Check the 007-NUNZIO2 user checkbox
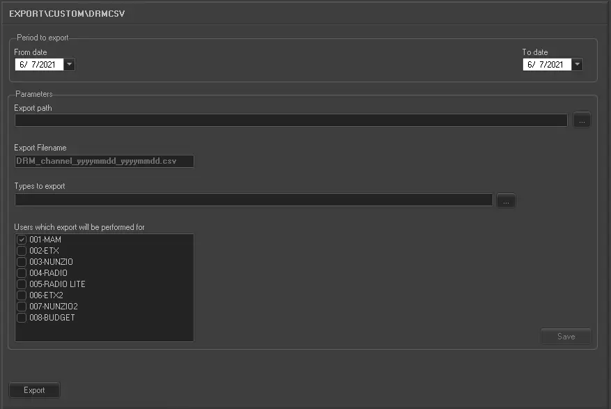Image resolution: width=611 pixels, height=409 pixels. click(22, 307)
